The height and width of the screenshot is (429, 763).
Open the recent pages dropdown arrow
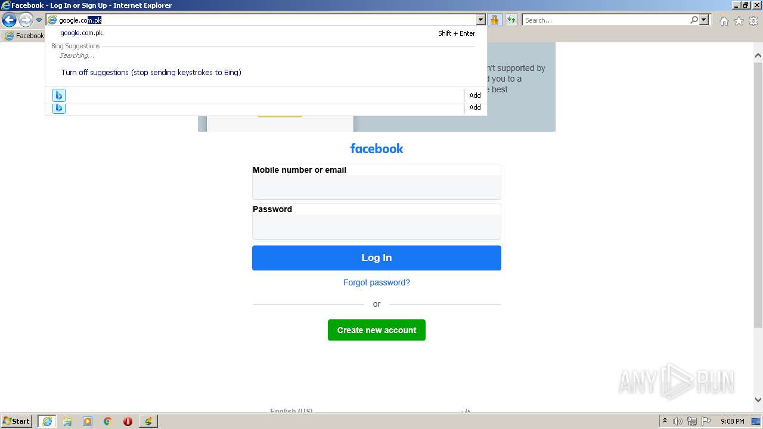point(39,20)
